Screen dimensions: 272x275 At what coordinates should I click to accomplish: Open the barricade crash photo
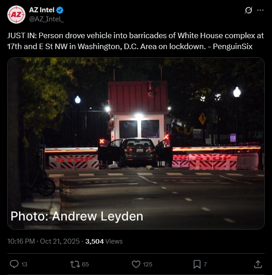pos(136,143)
